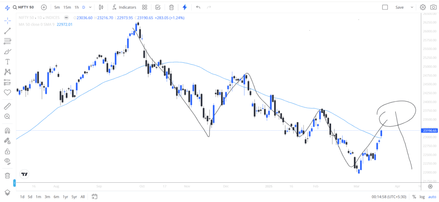Image resolution: width=439 pixels, height=202 pixels.
Task: Toggle log scale on price axis
Action: (x=422, y=197)
